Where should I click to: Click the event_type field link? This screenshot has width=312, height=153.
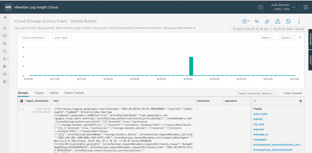tap(260, 114)
